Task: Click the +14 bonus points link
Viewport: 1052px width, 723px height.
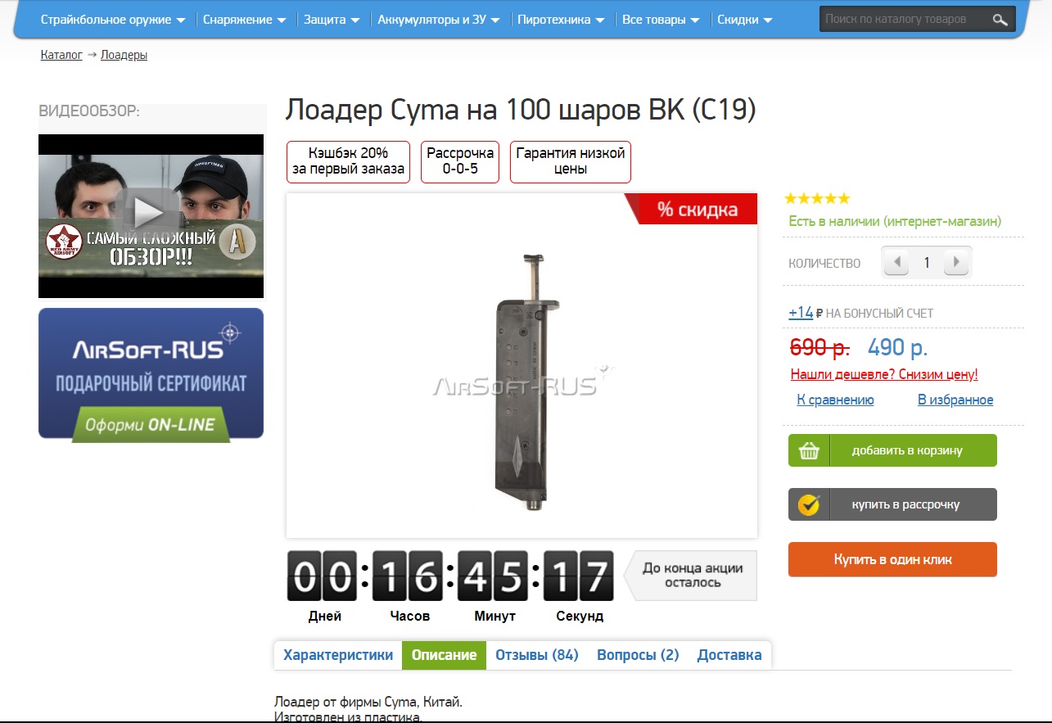Action: tap(801, 313)
